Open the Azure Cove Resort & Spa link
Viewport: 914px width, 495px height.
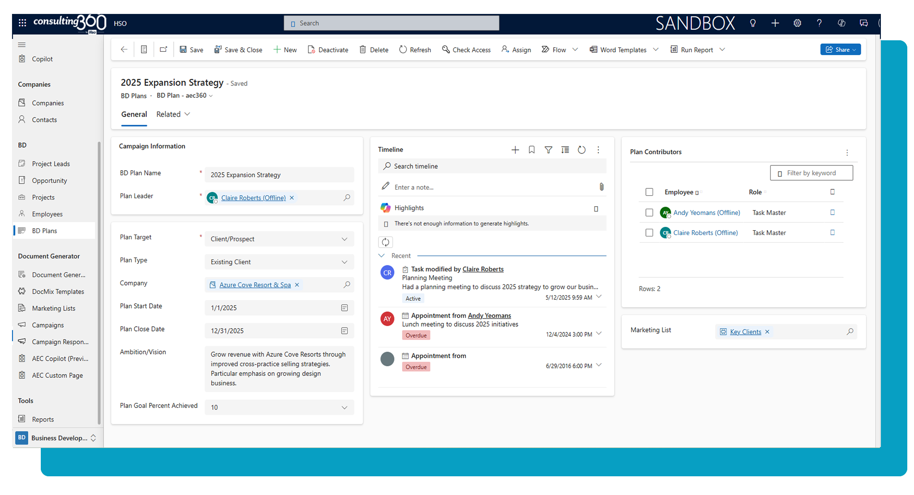[255, 285]
